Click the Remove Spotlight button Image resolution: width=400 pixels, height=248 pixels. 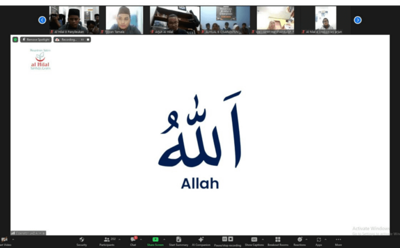coord(36,40)
